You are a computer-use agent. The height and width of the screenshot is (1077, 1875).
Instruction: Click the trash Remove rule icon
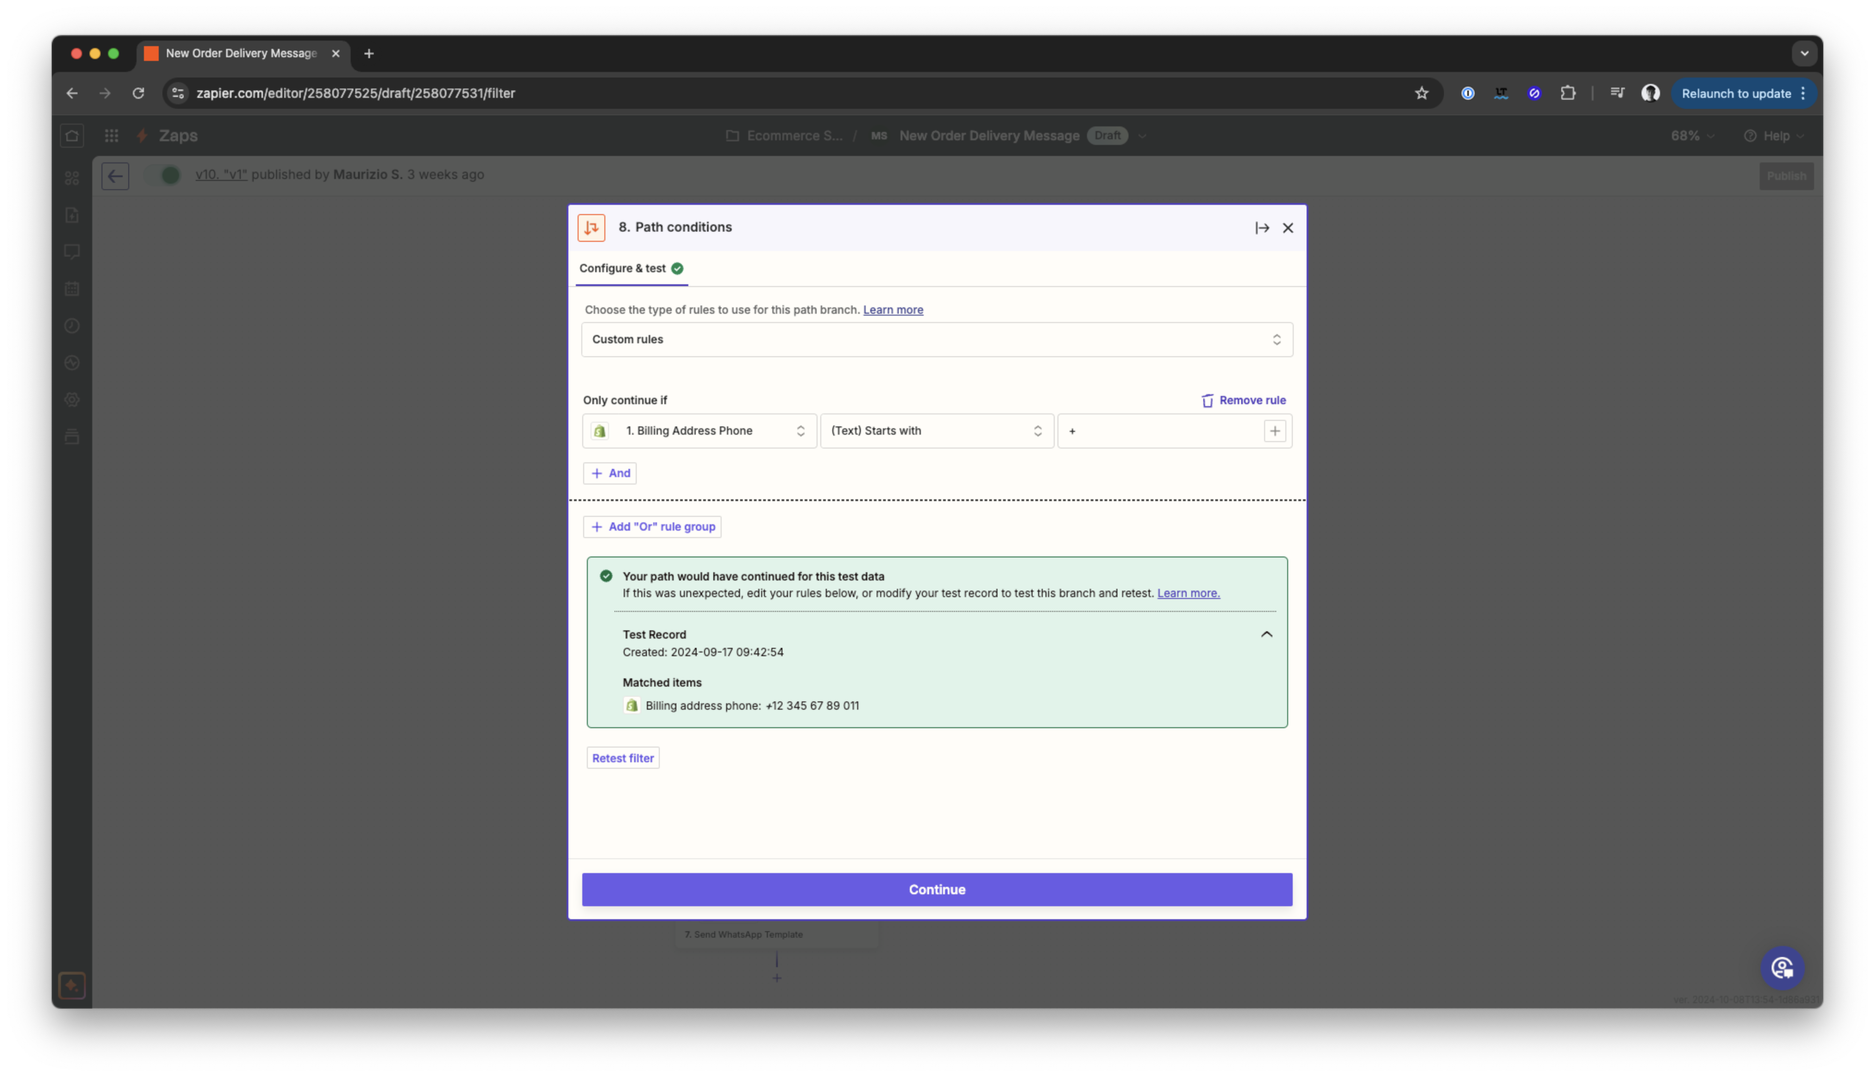[x=1206, y=400]
